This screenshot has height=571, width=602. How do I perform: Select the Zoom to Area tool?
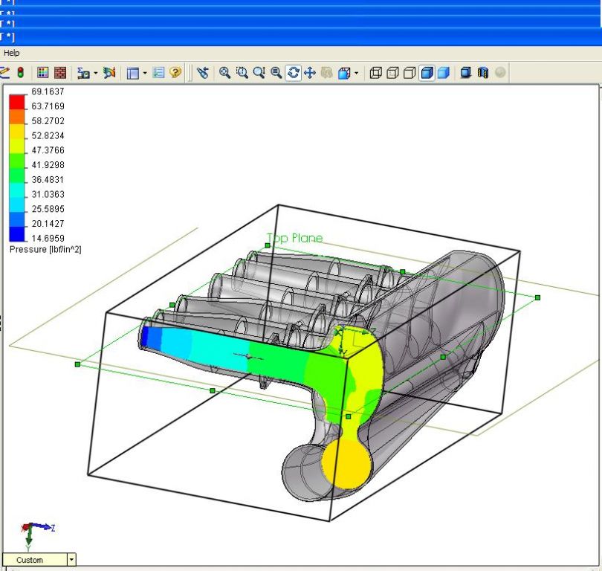(242, 73)
